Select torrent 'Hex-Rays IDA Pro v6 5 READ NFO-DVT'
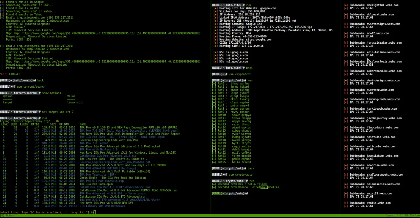 coord(106,203)
